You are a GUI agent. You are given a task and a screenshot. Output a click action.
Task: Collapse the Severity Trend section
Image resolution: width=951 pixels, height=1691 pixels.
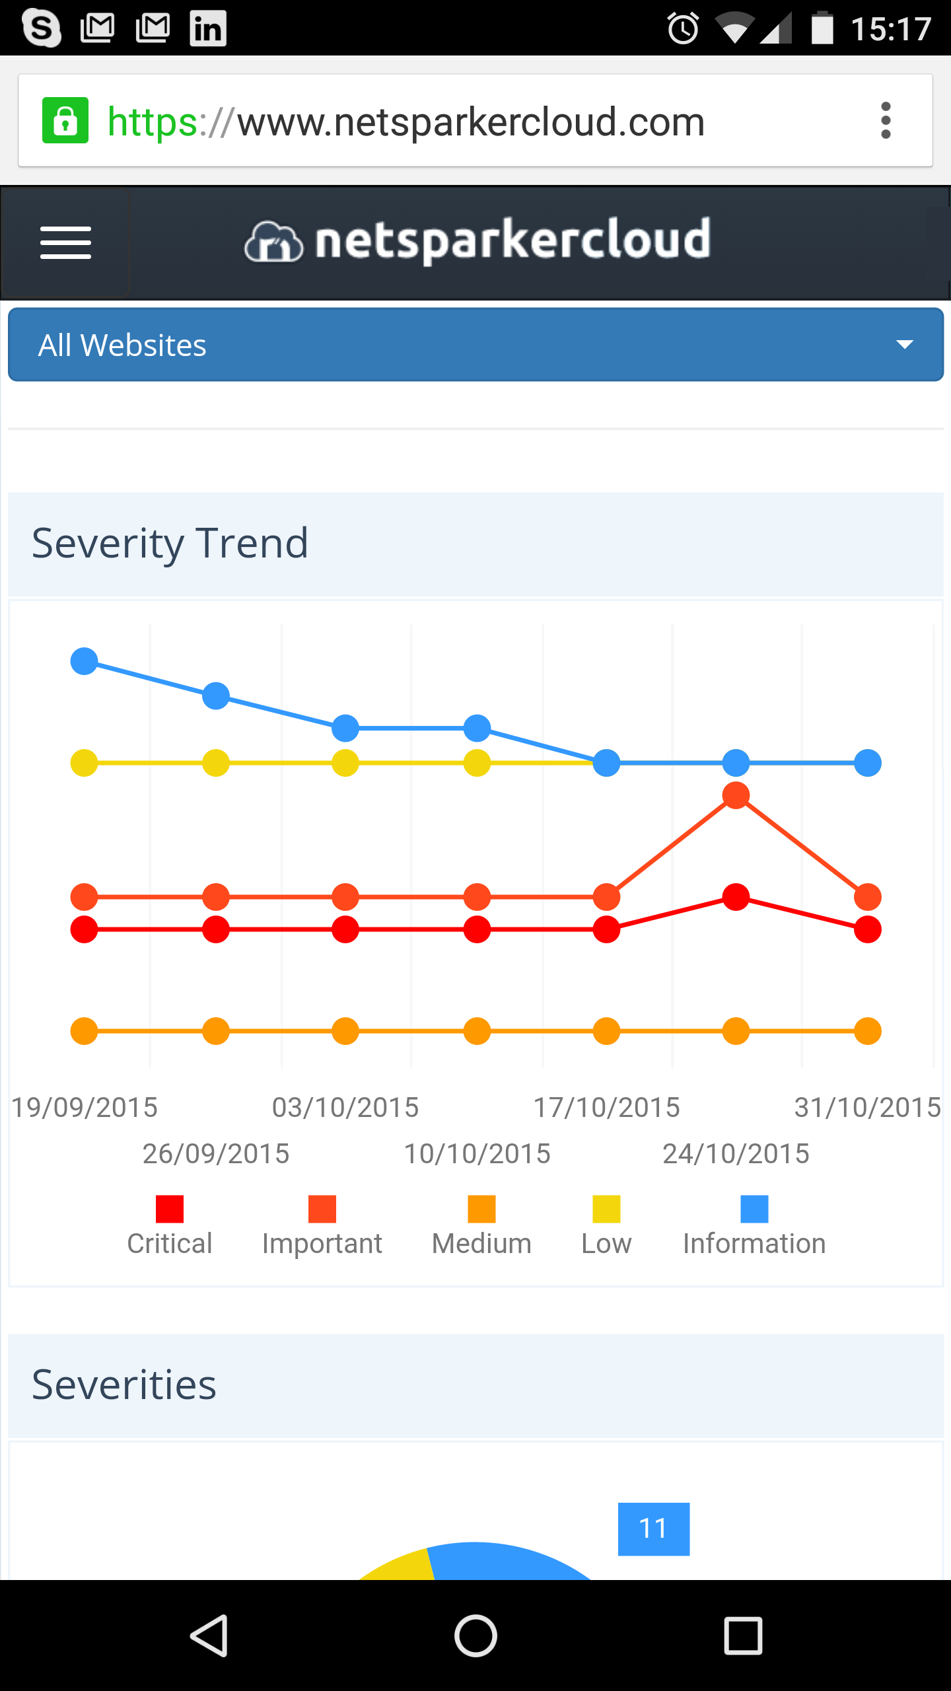coord(170,543)
